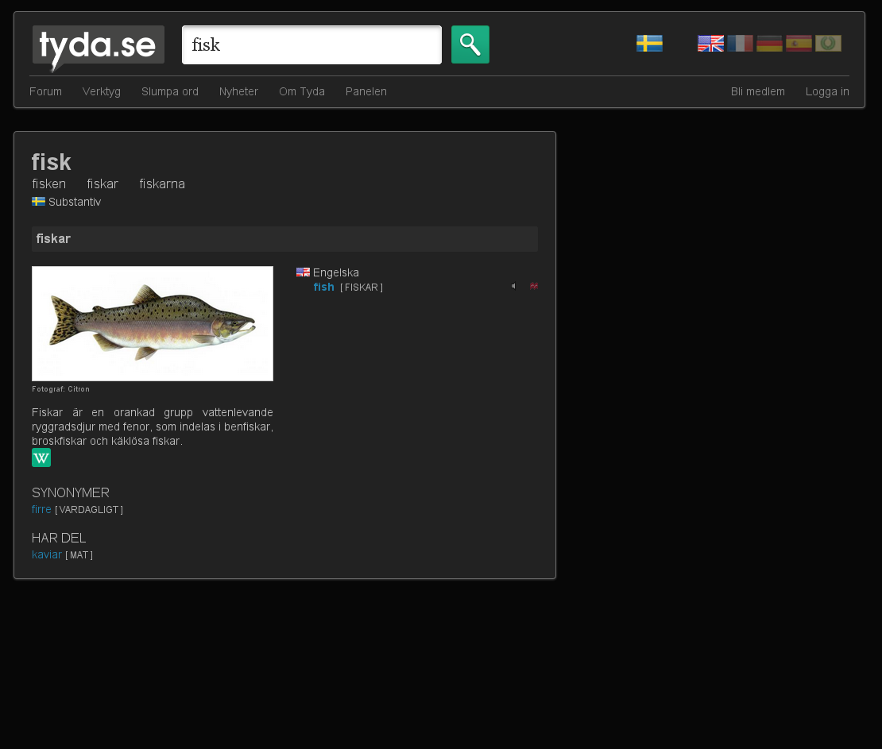
Task: Open the synonym firre
Action: click(41, 509)
